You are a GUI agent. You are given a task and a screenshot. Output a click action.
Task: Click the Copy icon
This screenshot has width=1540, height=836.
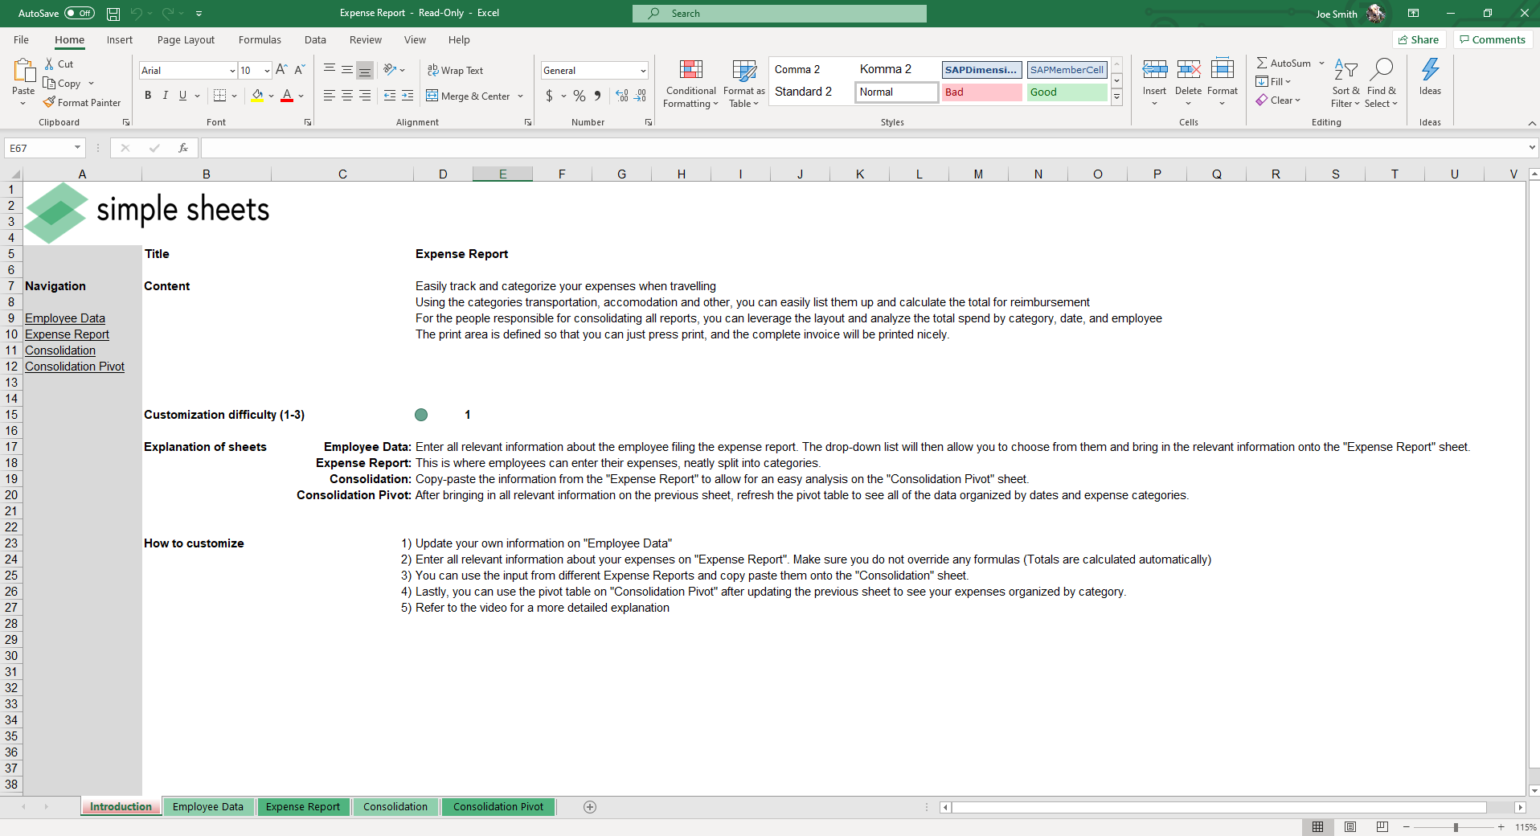tap(49, 83)
